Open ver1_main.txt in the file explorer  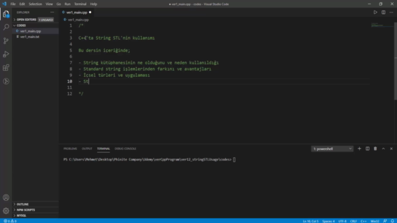tap(30, 37)
